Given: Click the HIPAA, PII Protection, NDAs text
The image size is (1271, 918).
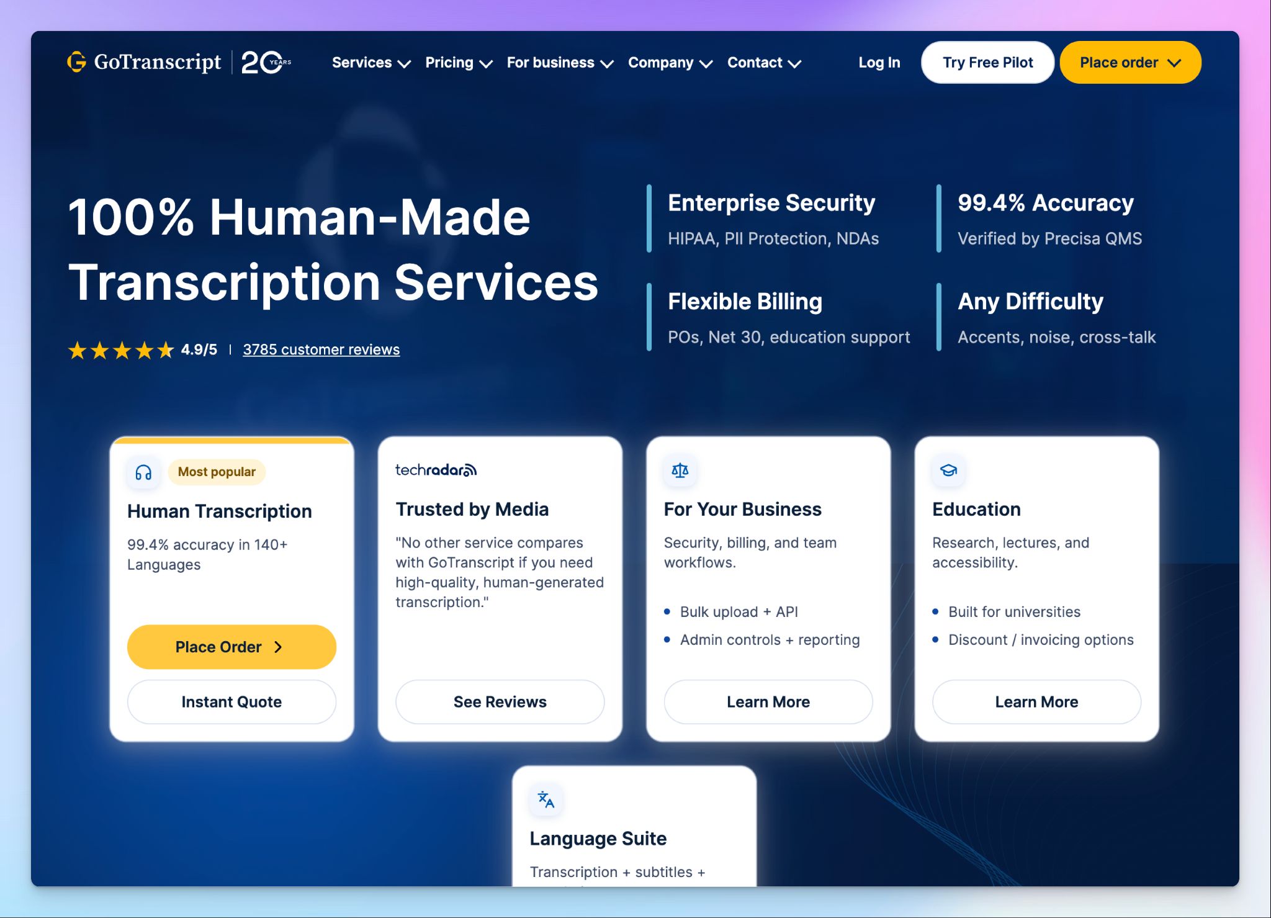Looking at the screenshot, I should pyautogui.click(x=773, y=239).
